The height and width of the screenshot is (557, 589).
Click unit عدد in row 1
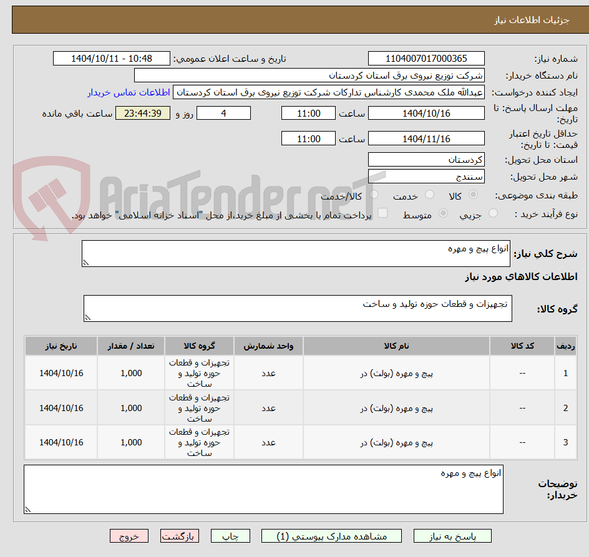click(x=268, y=374)
